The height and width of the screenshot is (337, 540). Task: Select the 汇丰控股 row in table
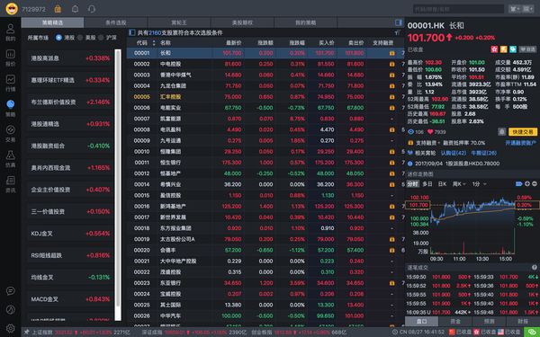(265, 97)
